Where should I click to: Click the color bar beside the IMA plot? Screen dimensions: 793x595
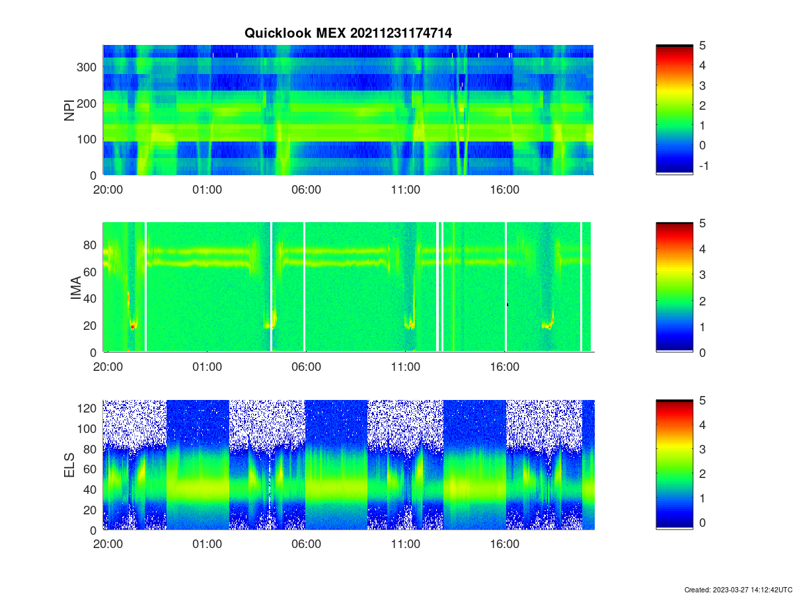(675, 287)
